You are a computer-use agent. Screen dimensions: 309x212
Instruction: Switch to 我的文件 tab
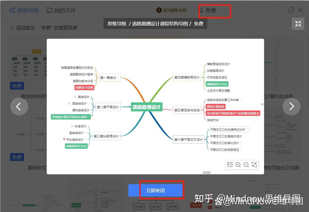(x=61, y=10)
